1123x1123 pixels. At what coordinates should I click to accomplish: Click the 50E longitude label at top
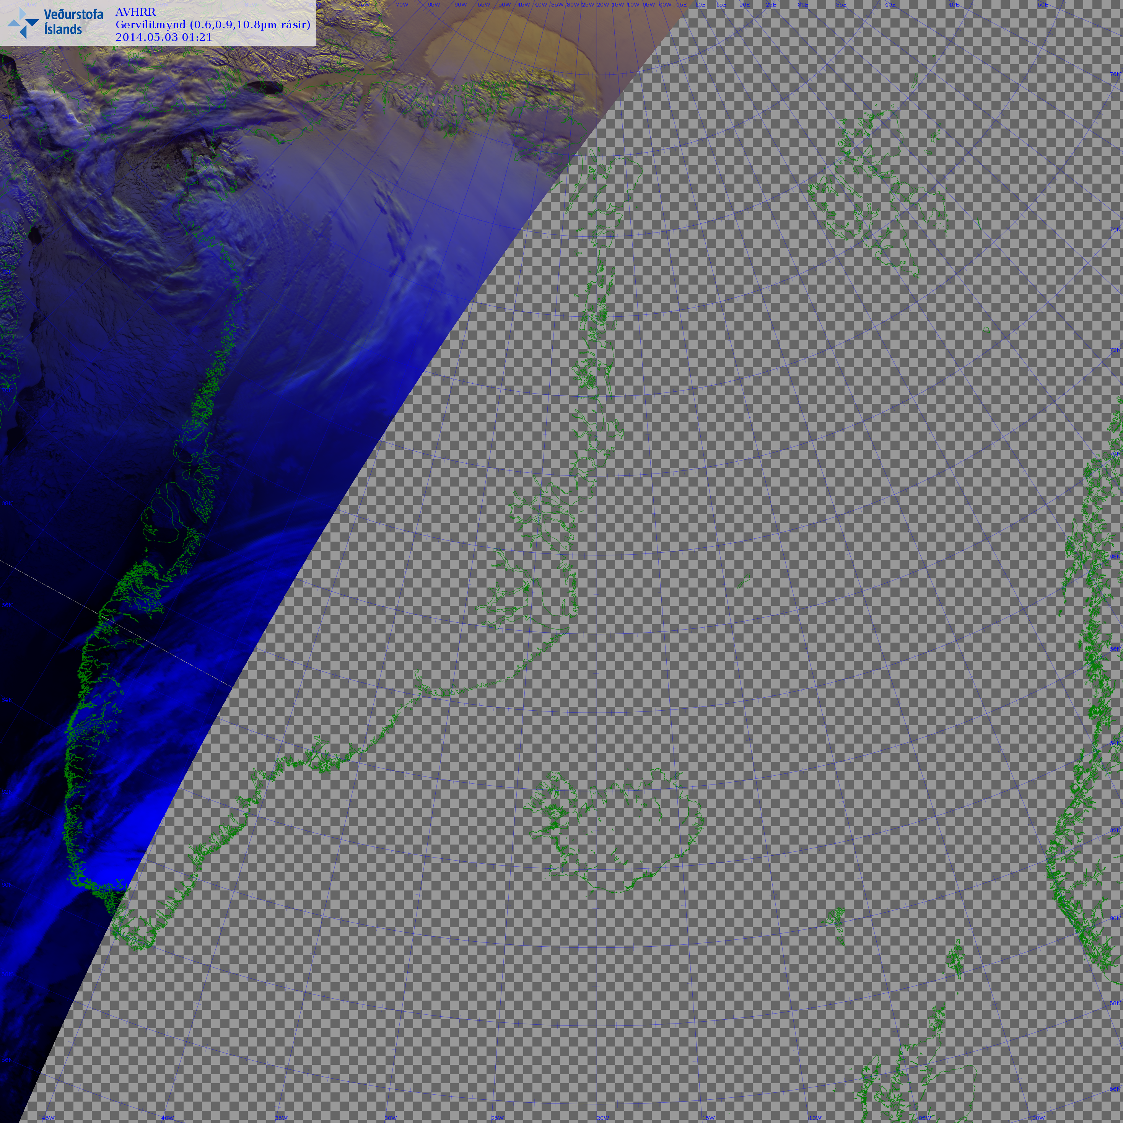[x=1043, y=5]
